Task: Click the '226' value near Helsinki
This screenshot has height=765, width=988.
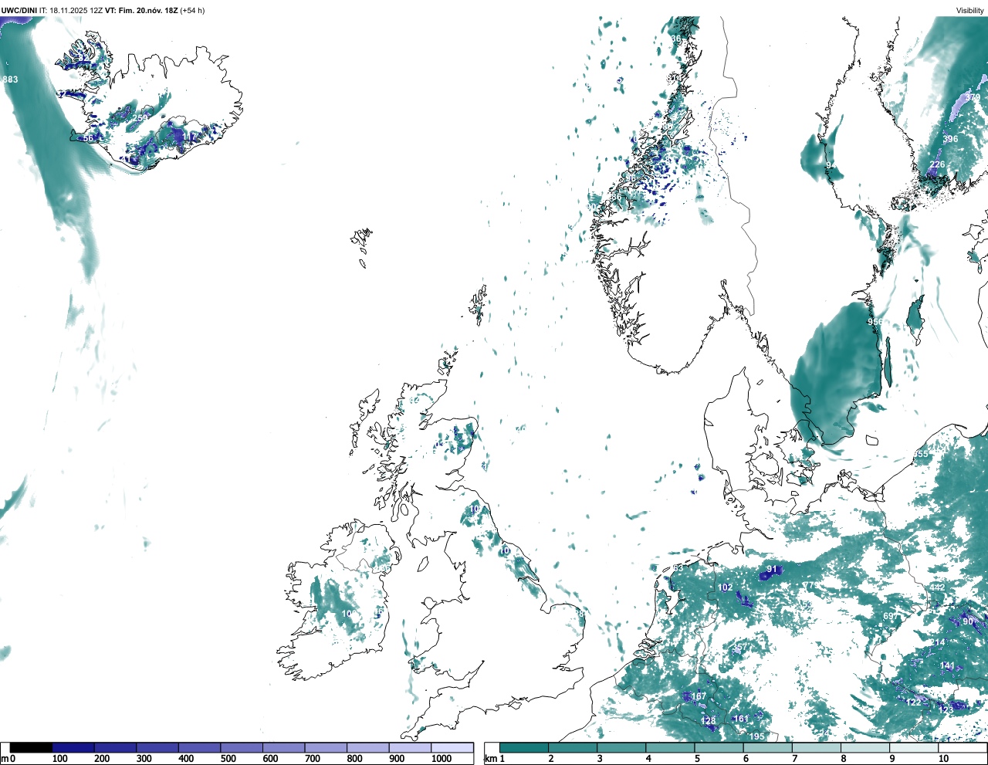Action: [x=937, y=165]
